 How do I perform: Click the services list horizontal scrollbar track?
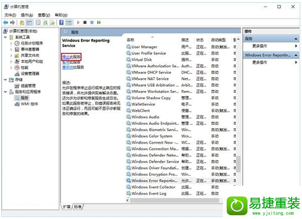point(174,201)
